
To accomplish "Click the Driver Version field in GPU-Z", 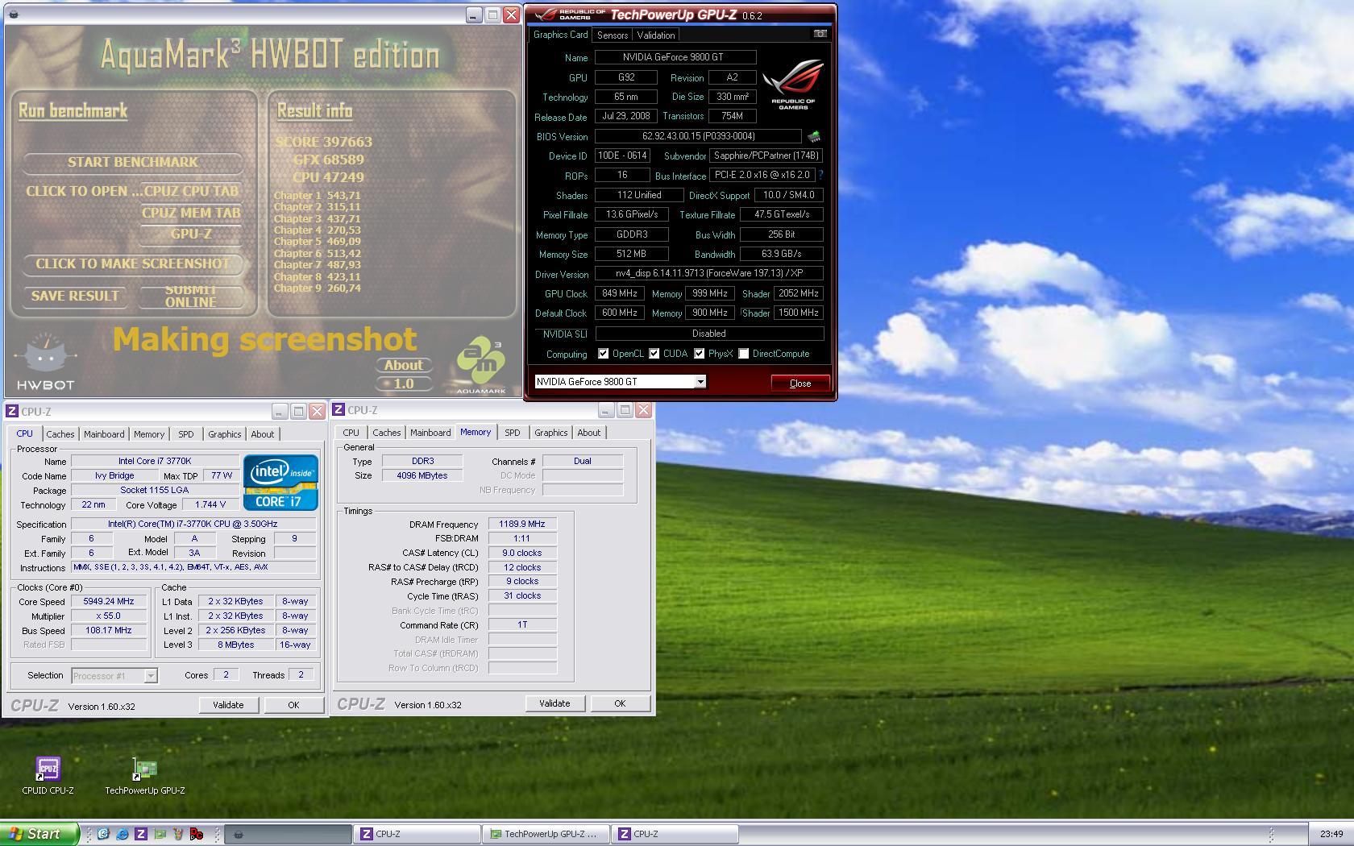I will pyautogui.click(x=709, y=273).
